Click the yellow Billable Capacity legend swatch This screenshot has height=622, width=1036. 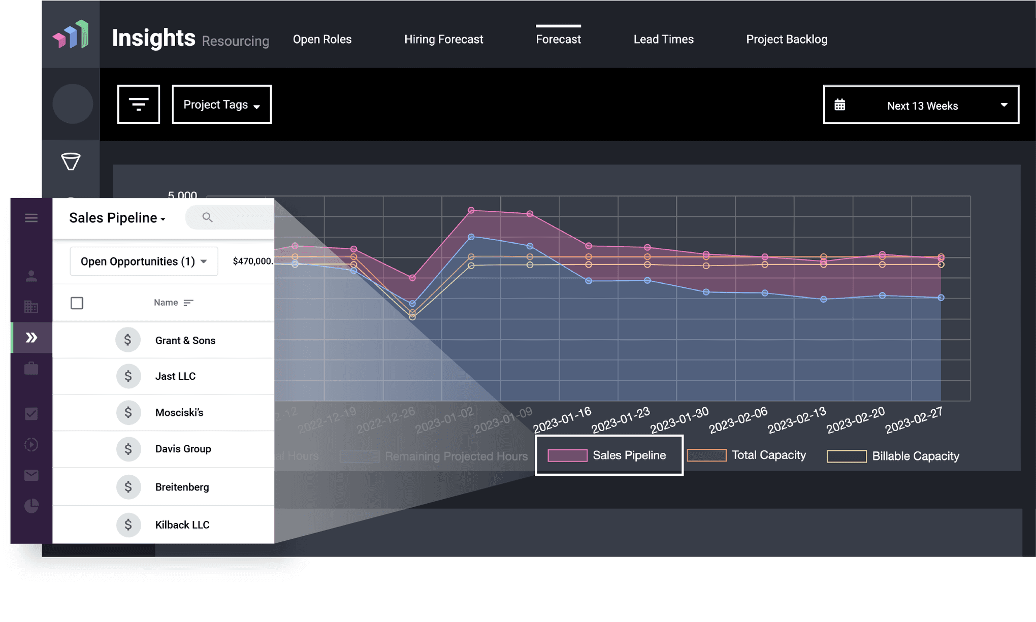pyautogui.click(x=847, y=456)
